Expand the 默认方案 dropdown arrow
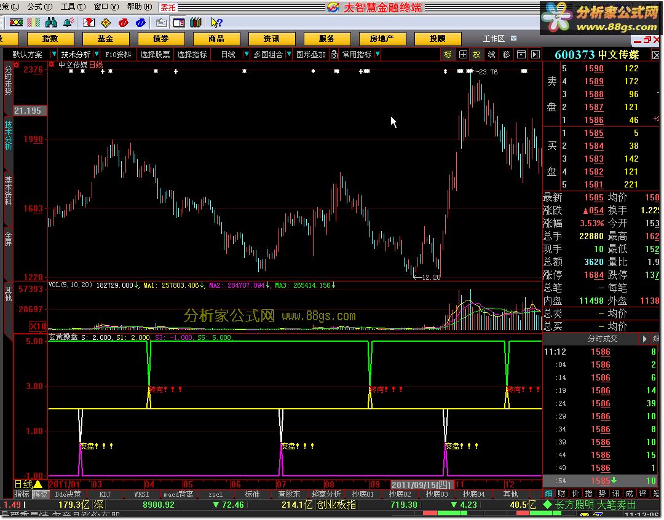The height and width of the screenshot is (520, 664). [53, 54]
